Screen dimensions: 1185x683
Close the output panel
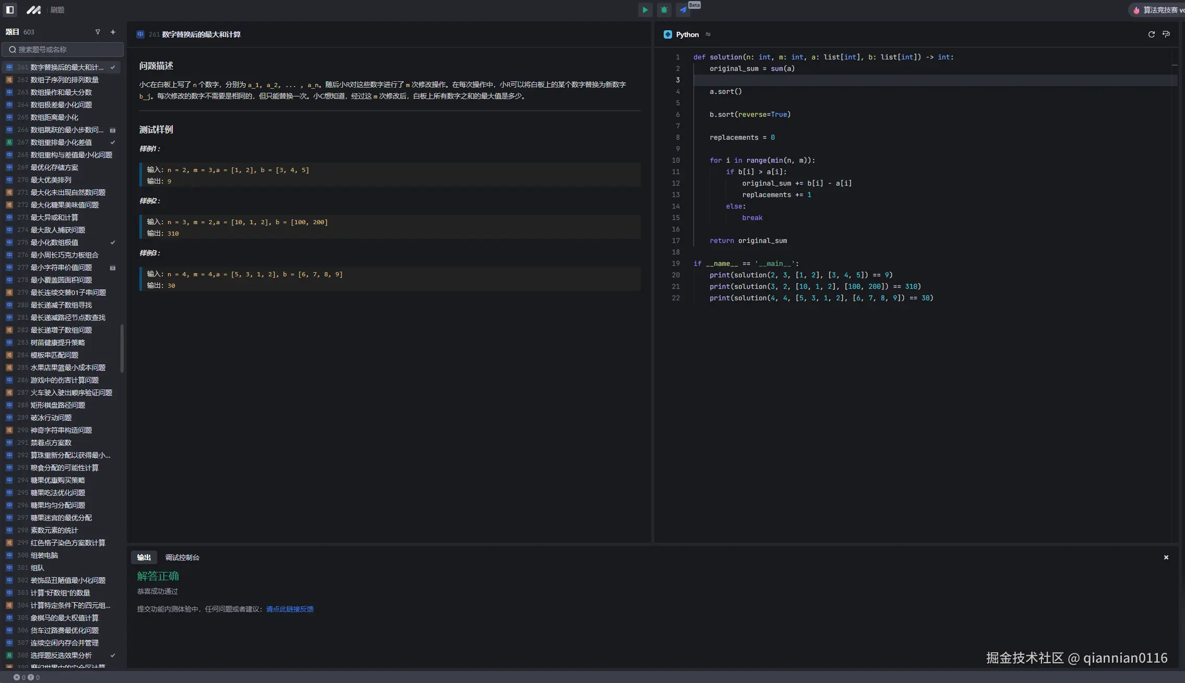pos(1166,557)
